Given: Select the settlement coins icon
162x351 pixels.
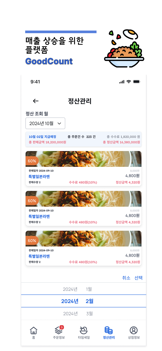Looking at the screenshot, I should pyautogui.click(x=109, y=330).
